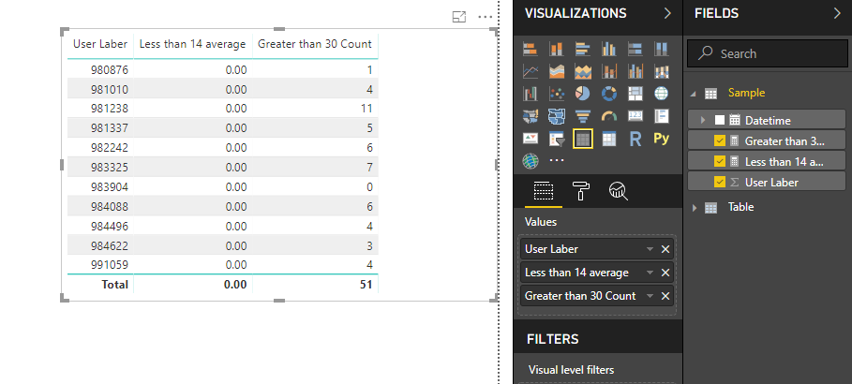Select the ArcGIS Maps visual
The height and width of the screenshot is (384, 852).
(x=531, y=161)
